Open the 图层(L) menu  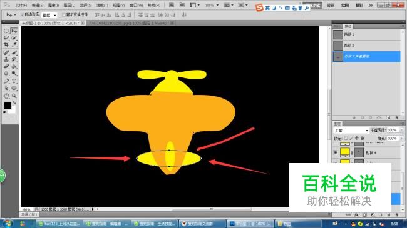[x=70, y=5]
